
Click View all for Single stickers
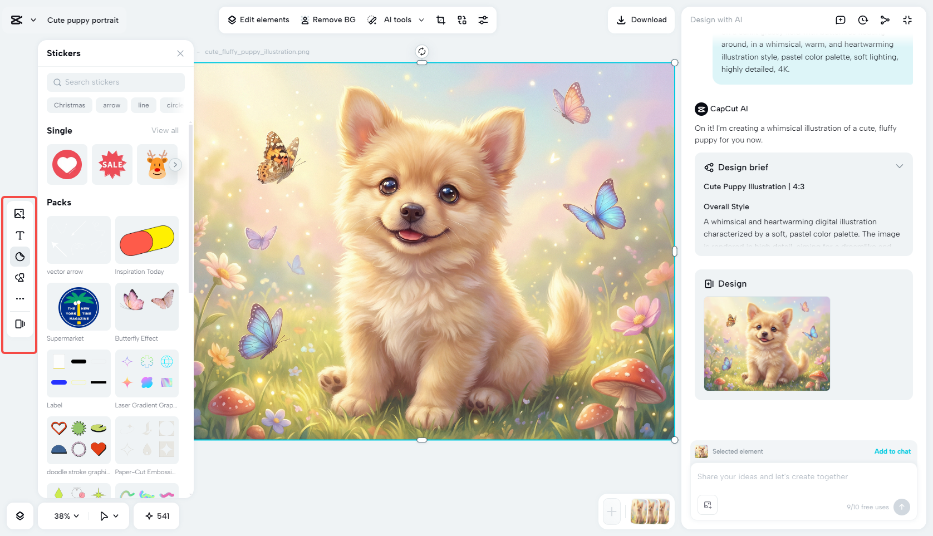[x=165, y=131]
